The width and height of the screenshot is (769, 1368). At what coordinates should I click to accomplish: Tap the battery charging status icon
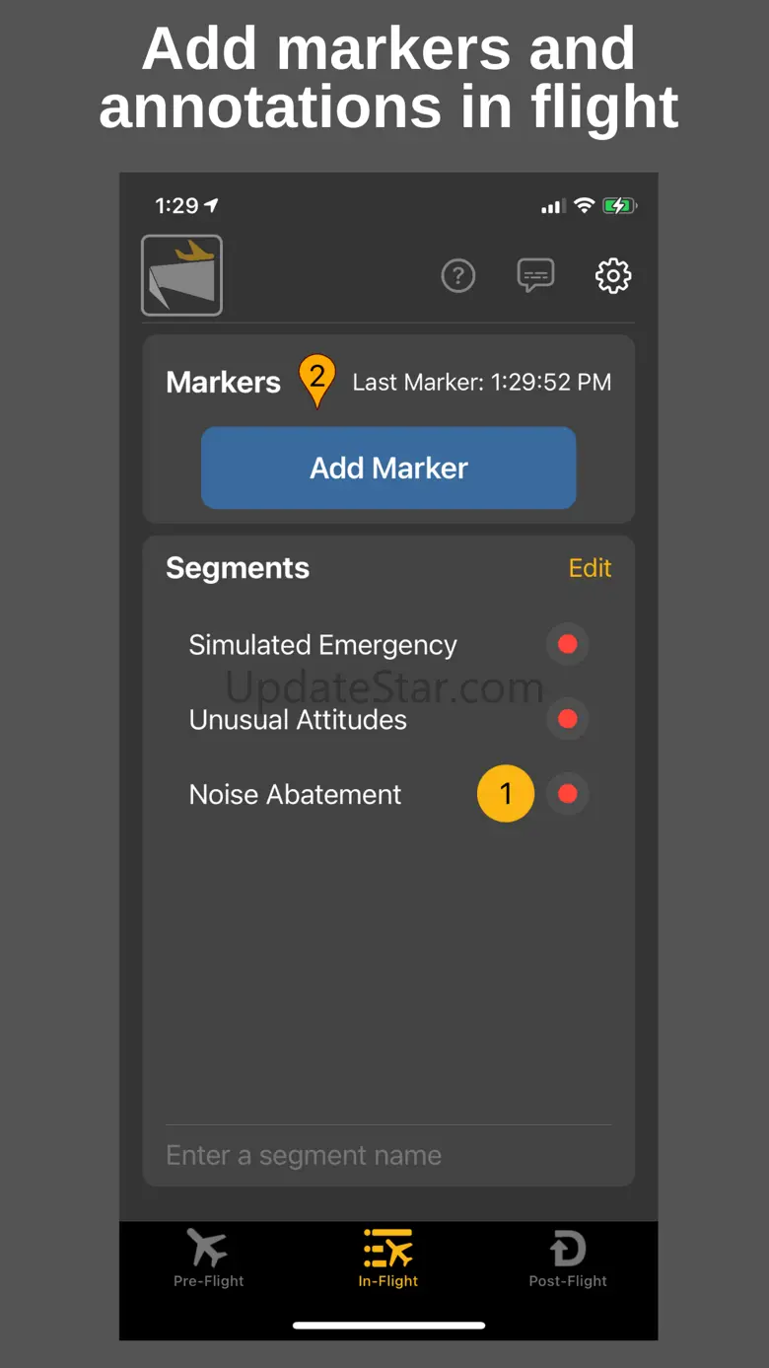[620, 205]
